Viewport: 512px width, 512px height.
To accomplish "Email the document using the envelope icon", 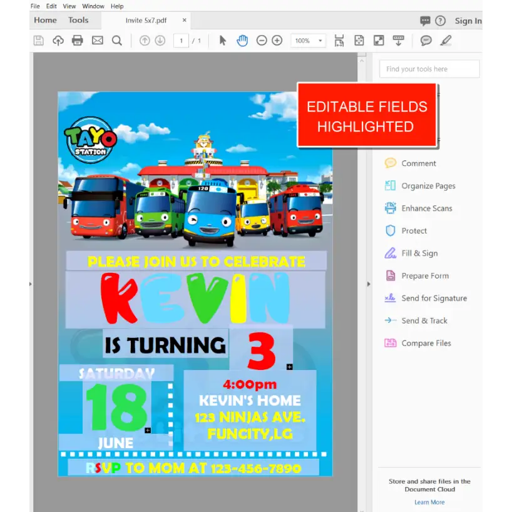I will [x=97, y=40].
